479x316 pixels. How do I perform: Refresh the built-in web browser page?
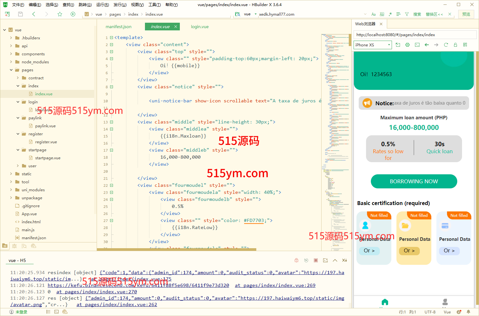[446, 45]
